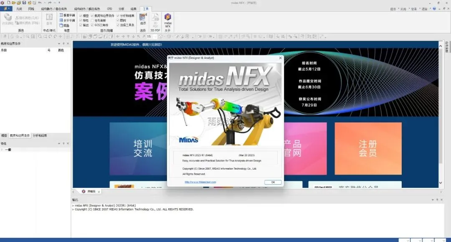Click the 任务面板 vertical side tab
The image size is (451, 242).
pyautogui.click(x=447, y=47)
